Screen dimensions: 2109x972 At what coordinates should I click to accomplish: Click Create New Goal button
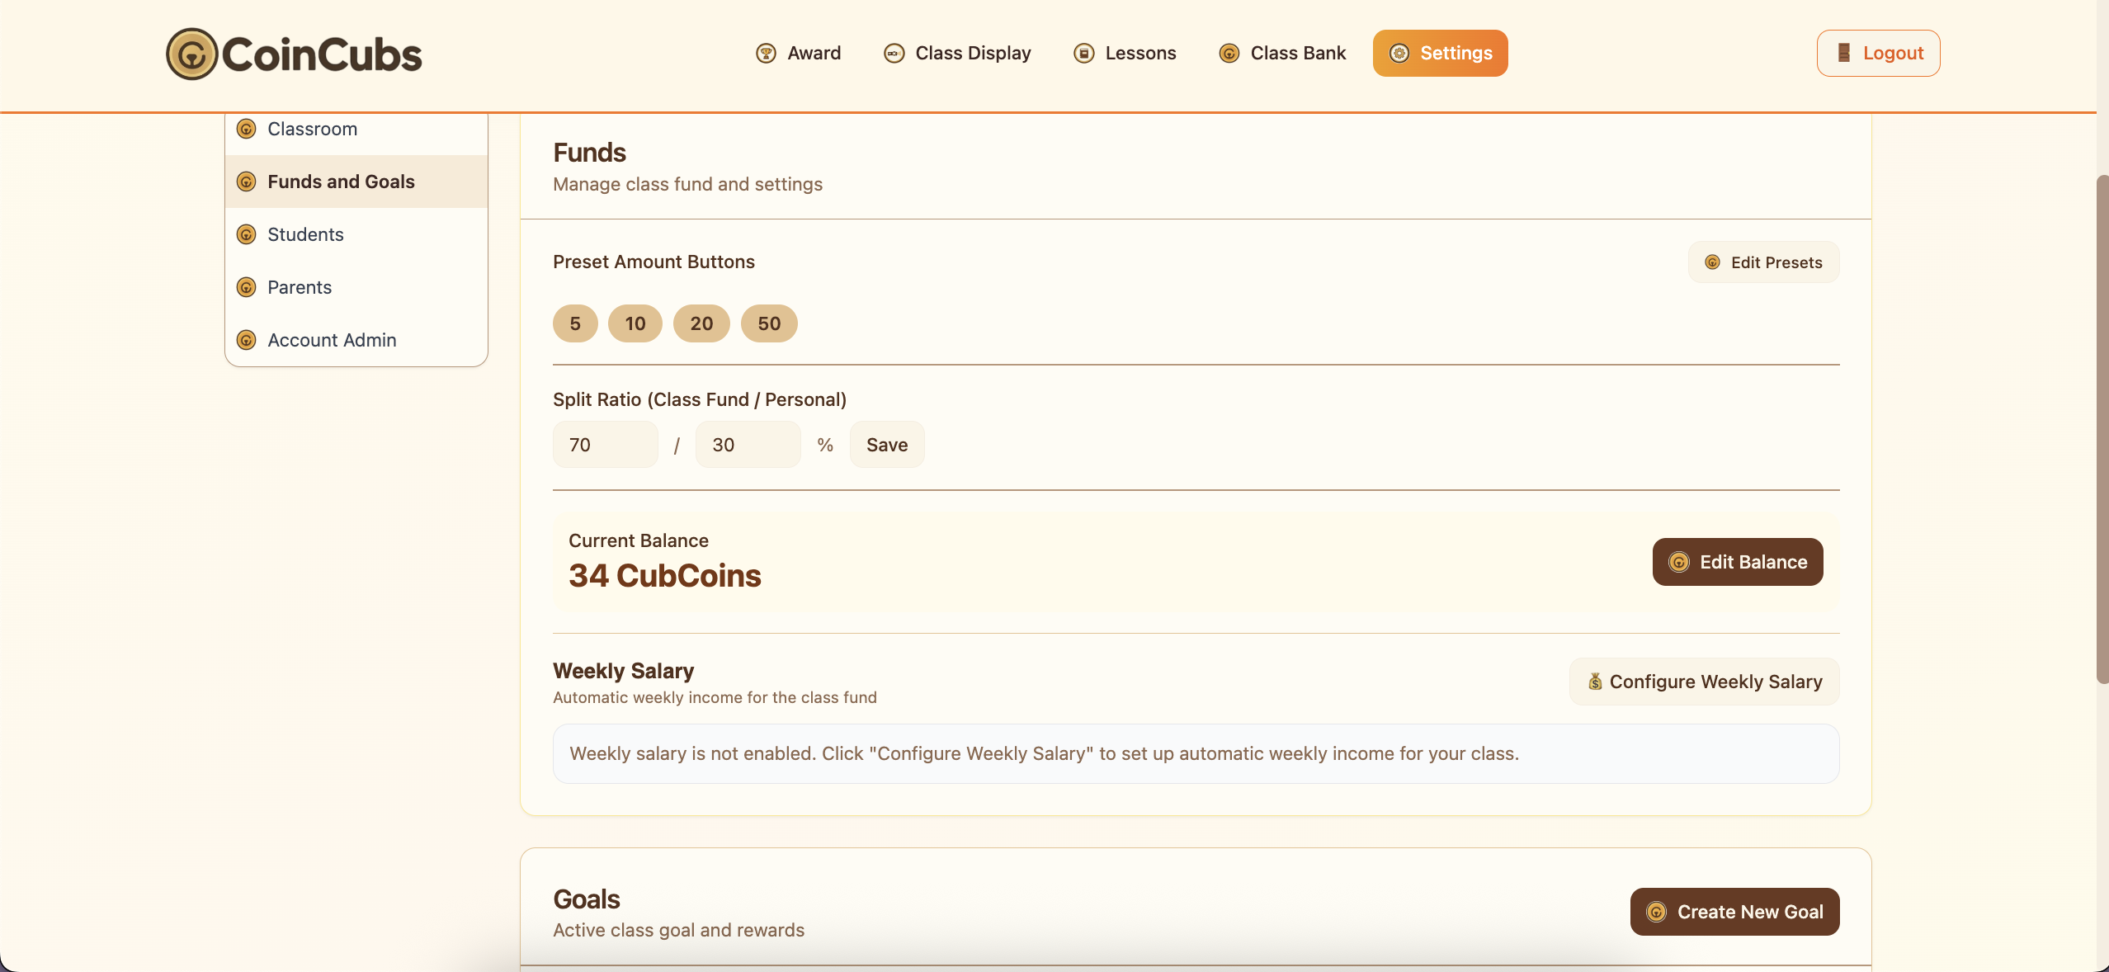tap(1734, 912)
